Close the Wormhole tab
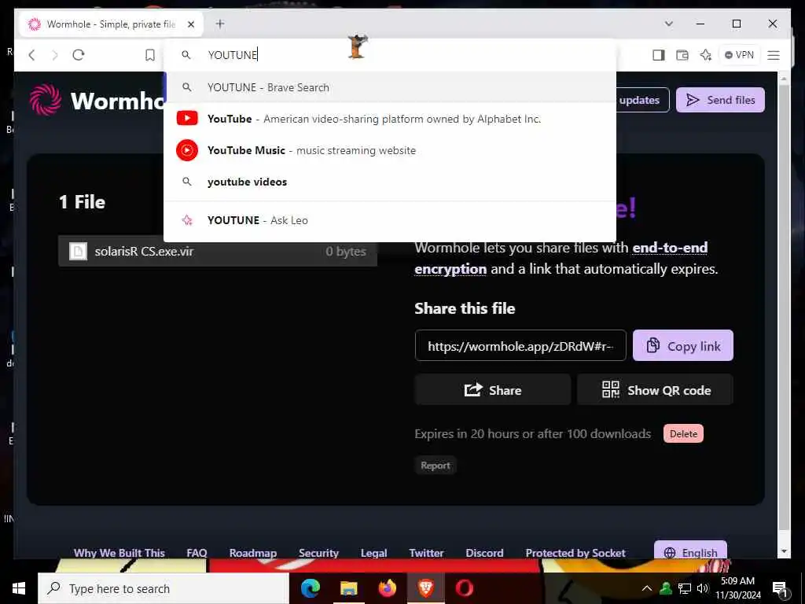This screenshot has width=805, height=604. coord(191,24)
